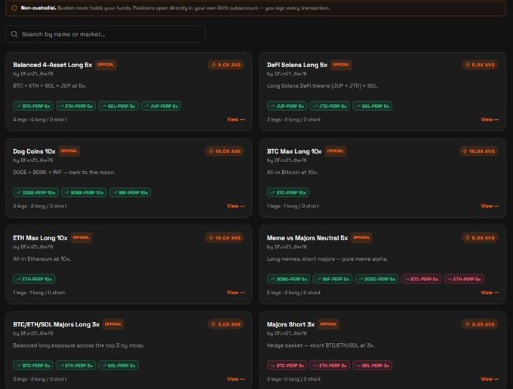Click green SOL-PERP 3x long chip
The width and height of the screenshot is (513, 389).
coord(118,366)
